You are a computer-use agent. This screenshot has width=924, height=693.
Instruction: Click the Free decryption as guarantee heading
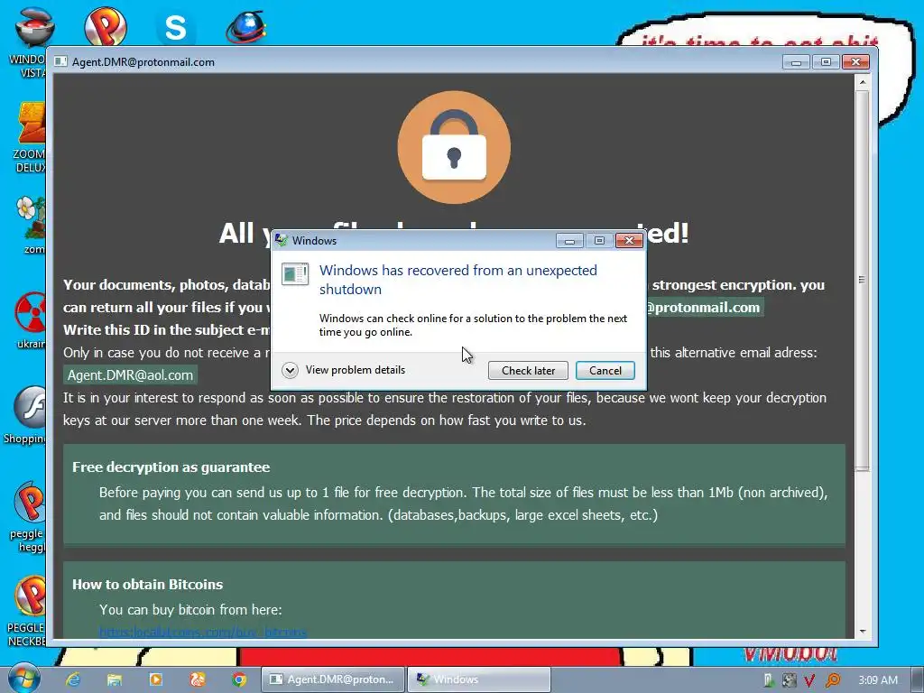[171, 467]
